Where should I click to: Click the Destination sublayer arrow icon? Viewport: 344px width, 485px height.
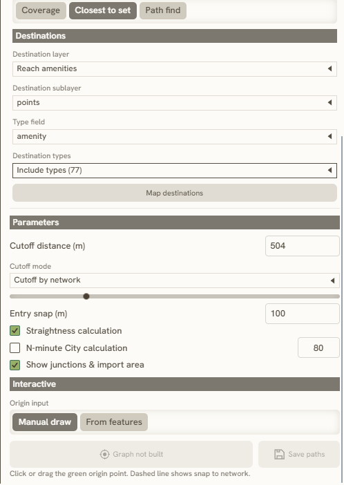coord(329,102)
